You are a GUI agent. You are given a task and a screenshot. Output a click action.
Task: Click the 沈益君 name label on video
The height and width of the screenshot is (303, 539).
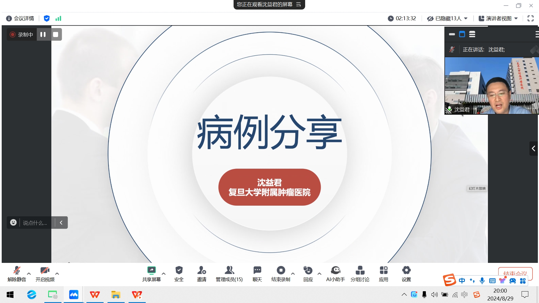point(462,110)
